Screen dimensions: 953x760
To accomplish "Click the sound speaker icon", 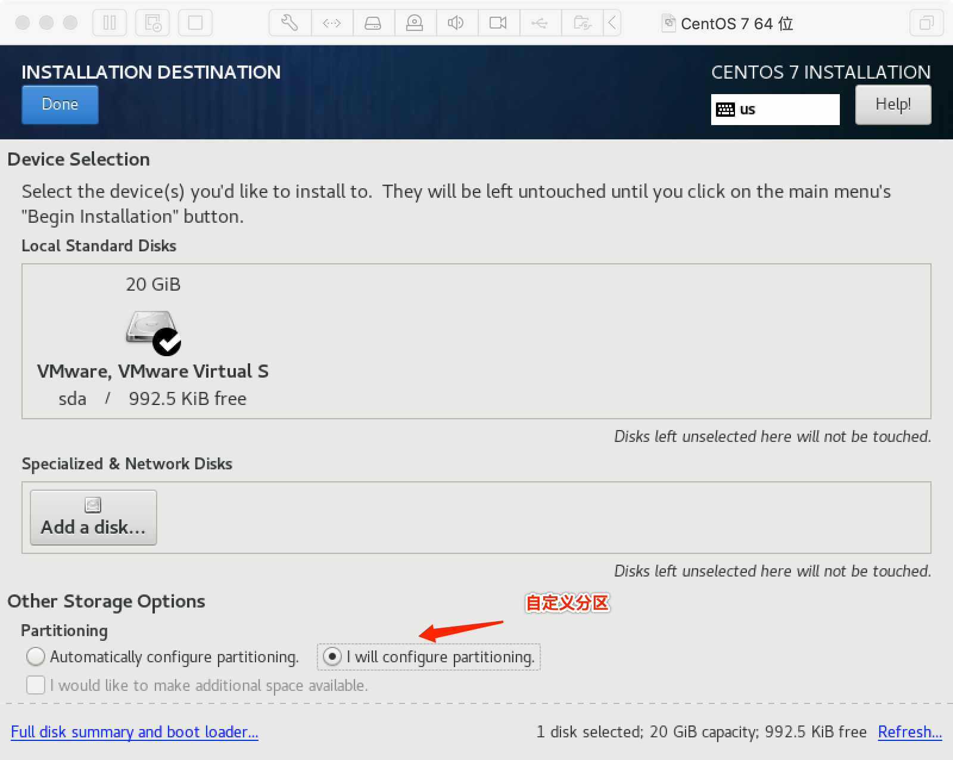I will click(x=457, y=23).
